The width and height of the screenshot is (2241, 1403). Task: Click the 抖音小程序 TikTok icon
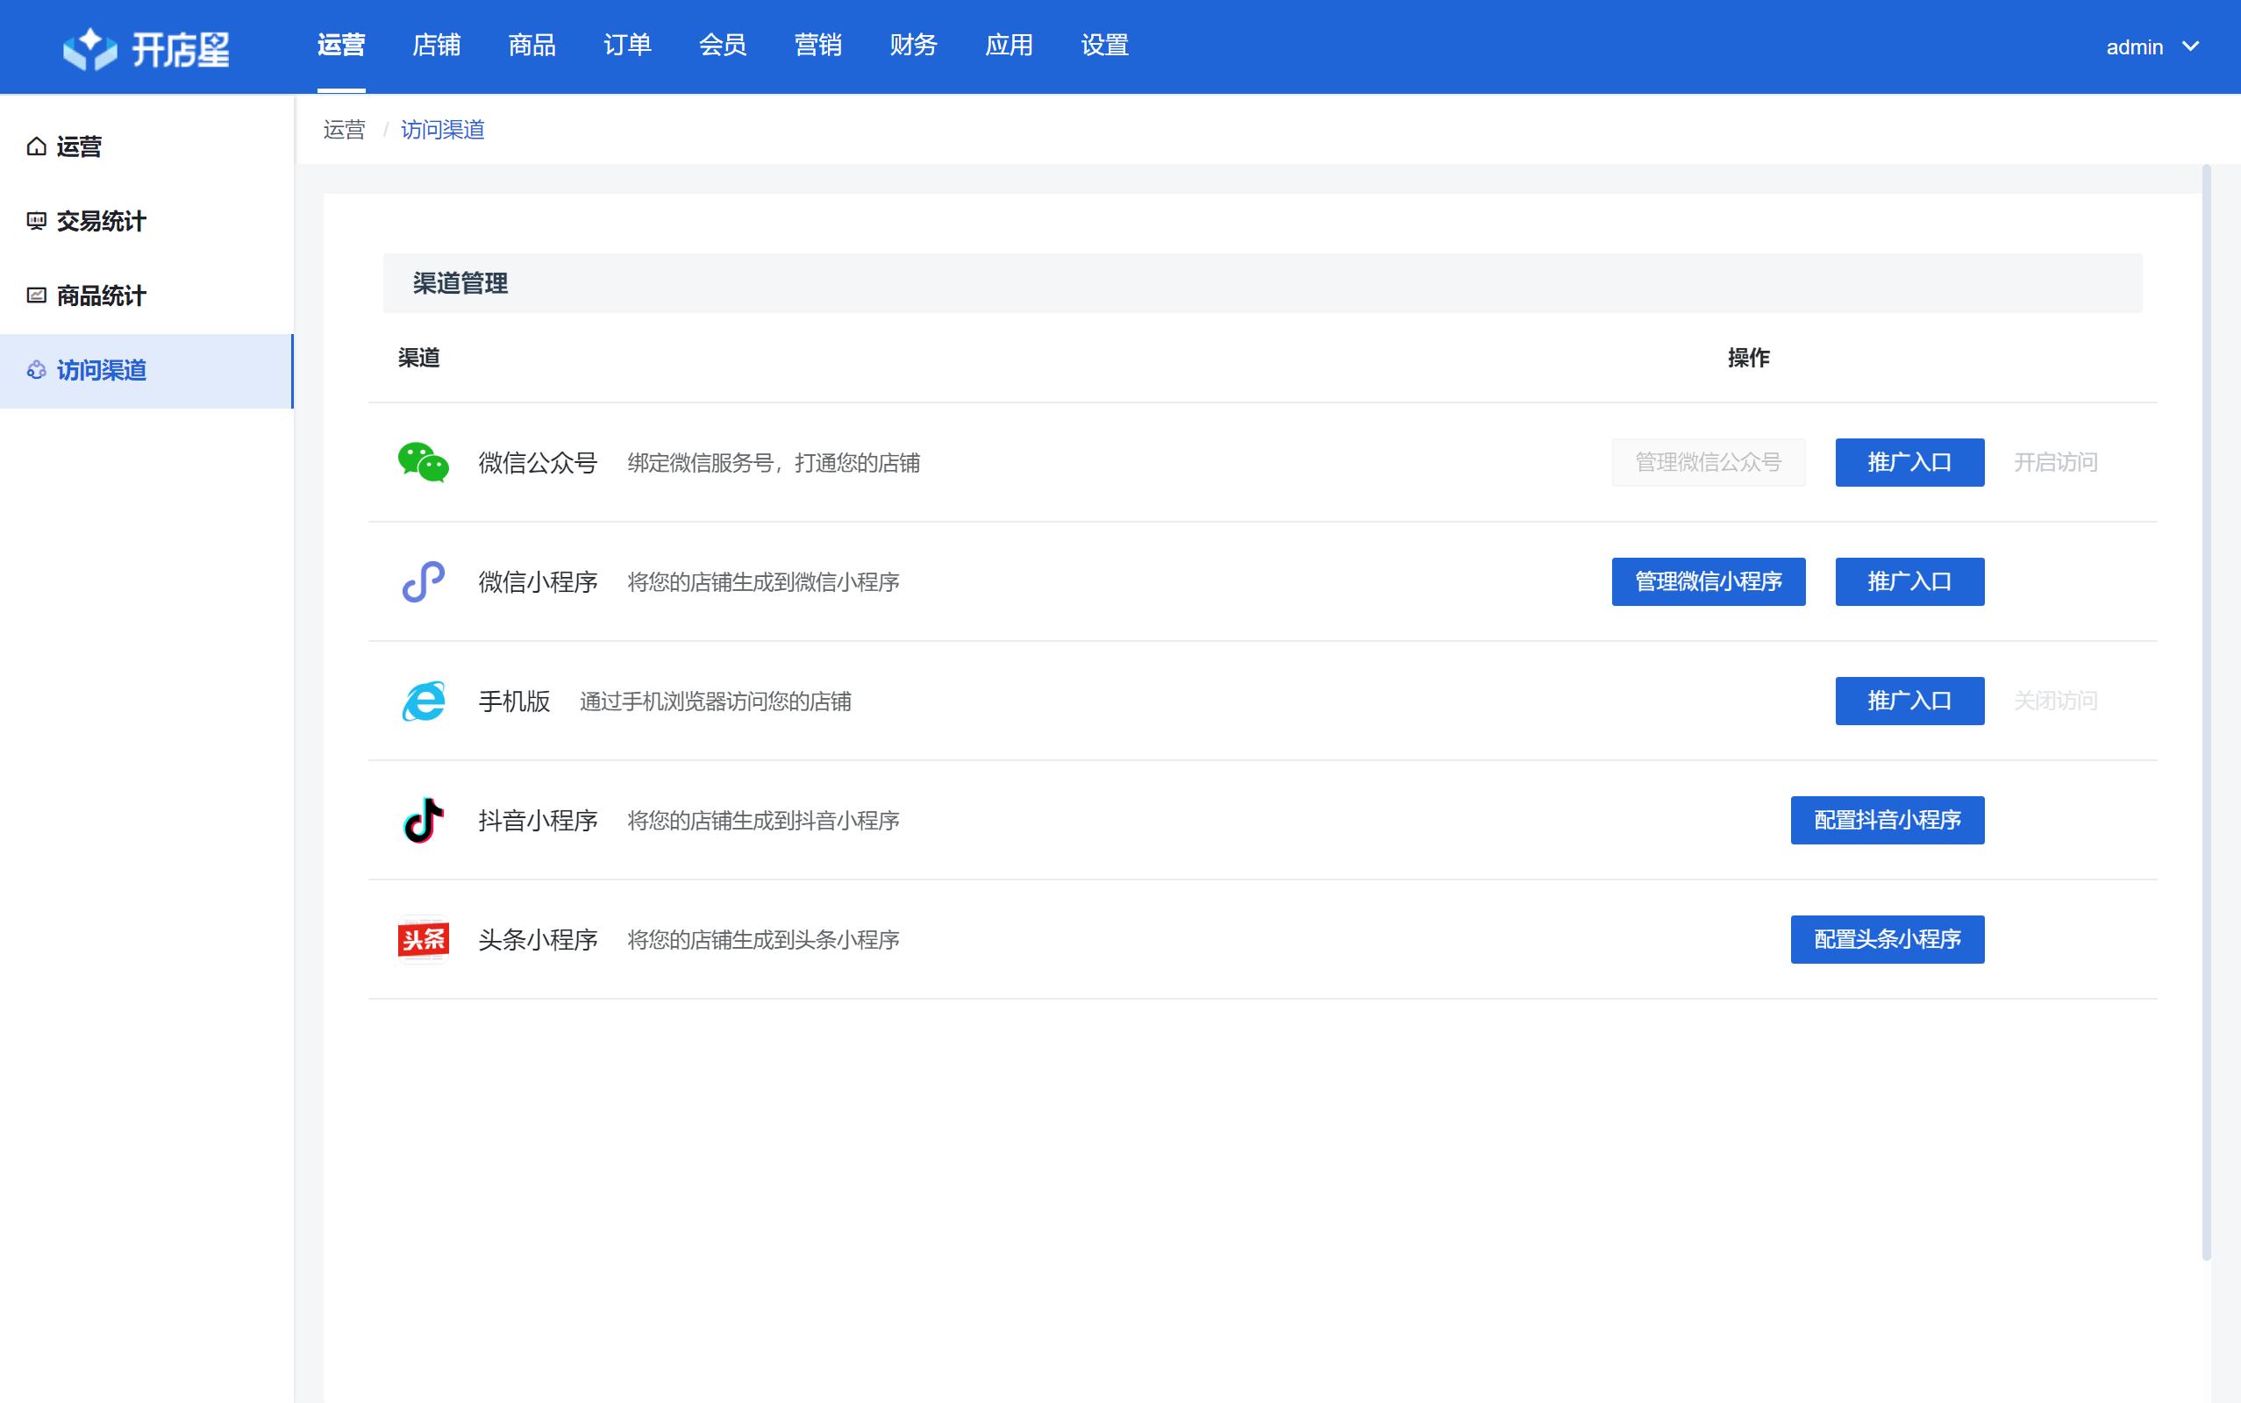(x=423, y=820)
